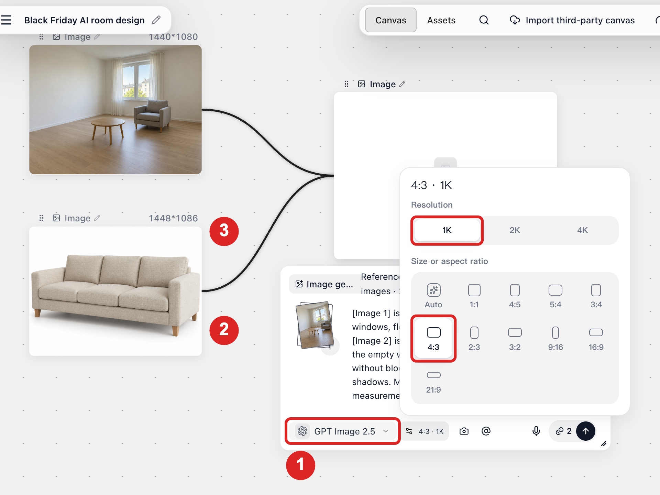Choose the 1:1 aspect ratio
The image size is (660, 495).
coord(474,296)
